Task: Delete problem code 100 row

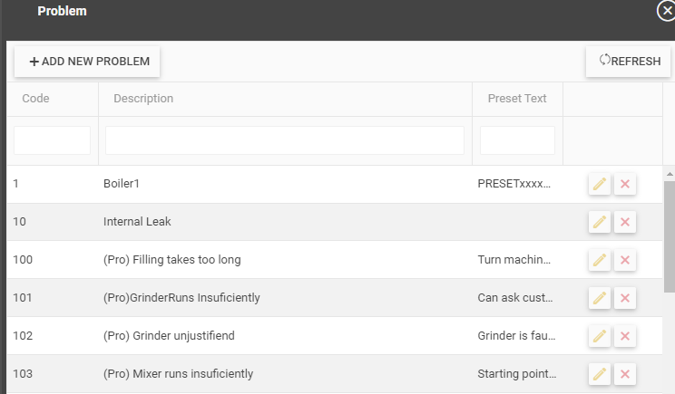Action: (625, 260)
